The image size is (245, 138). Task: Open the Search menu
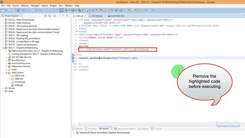pos(44,6)
